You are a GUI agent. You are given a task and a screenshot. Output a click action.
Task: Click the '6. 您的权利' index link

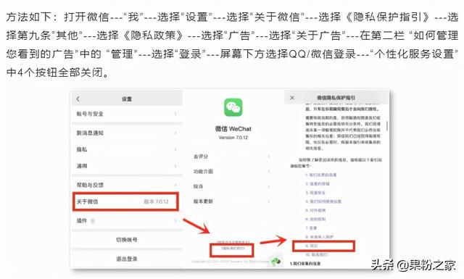coord(315,220)
